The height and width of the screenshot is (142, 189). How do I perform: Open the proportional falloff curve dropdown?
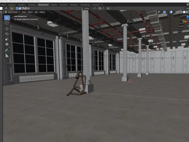coord(112,8)
